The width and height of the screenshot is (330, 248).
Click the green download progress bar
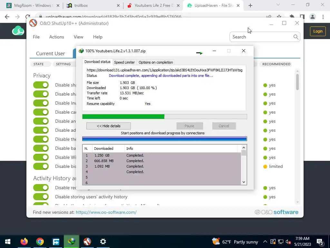[165, 117]
